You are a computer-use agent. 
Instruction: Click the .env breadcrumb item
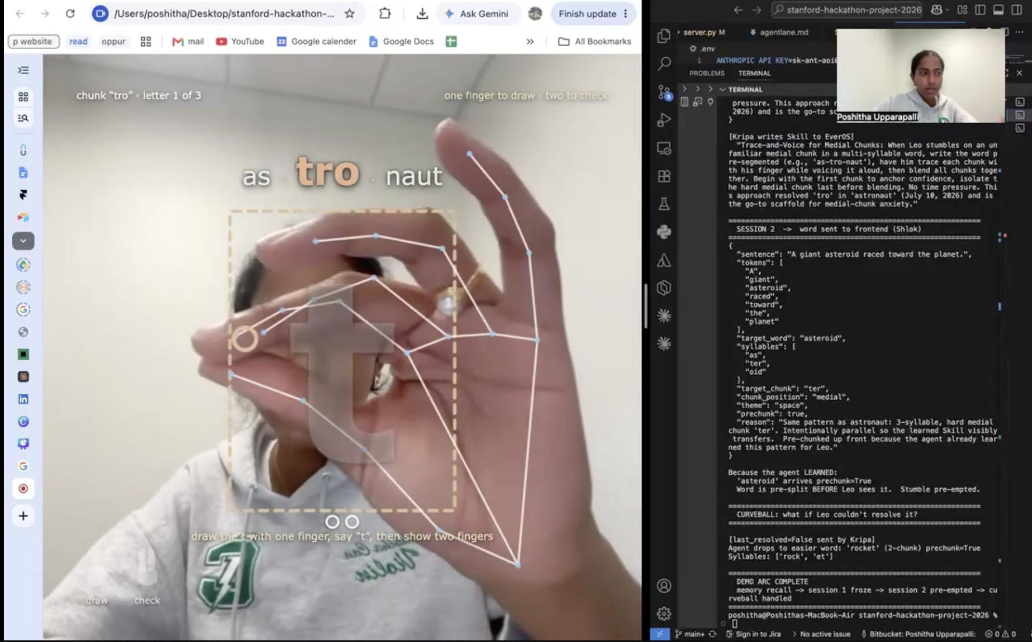pos(703,49)
